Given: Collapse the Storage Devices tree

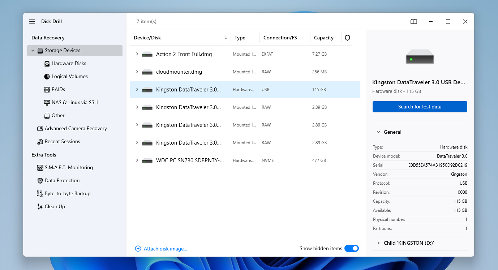Looking at the screenshot, I should pyautogui.click(x=33, y=50).
